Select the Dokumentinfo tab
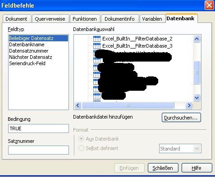 click(x=119, y=19)
